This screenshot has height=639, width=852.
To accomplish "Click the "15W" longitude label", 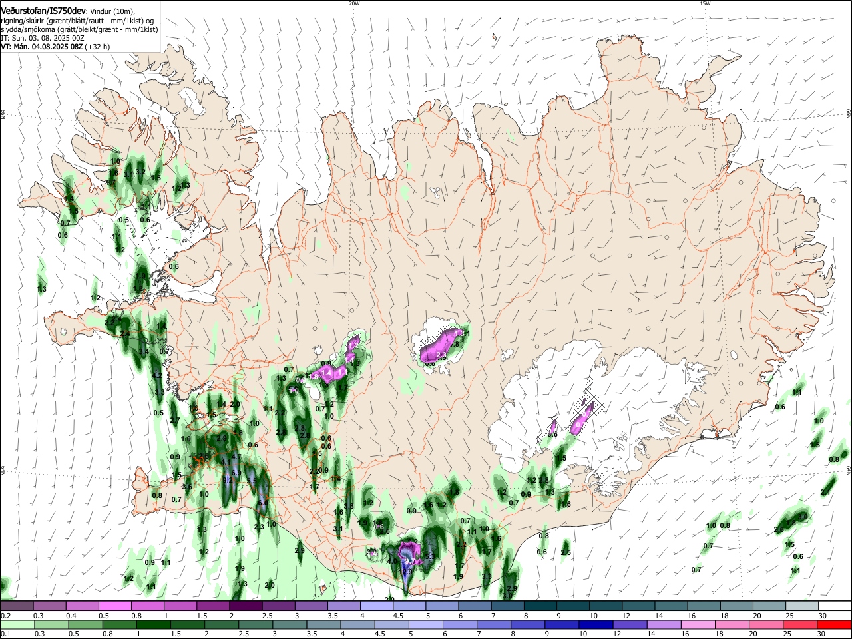I will (x=705, y=3).
